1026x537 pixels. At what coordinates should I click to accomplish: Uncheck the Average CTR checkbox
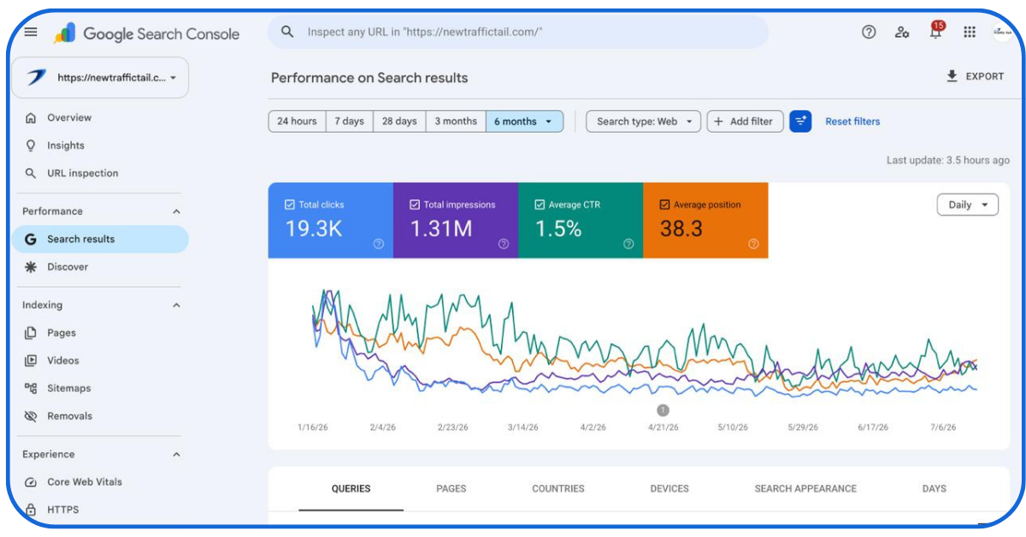click(x=540, y=205)
